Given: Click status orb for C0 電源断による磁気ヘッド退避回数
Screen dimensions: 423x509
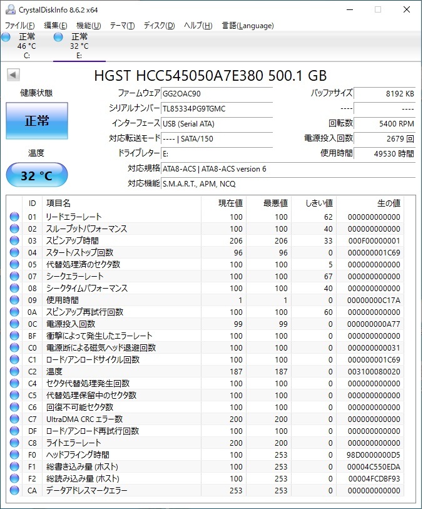Looking at the screenshot, I should [x=14, y=347].
